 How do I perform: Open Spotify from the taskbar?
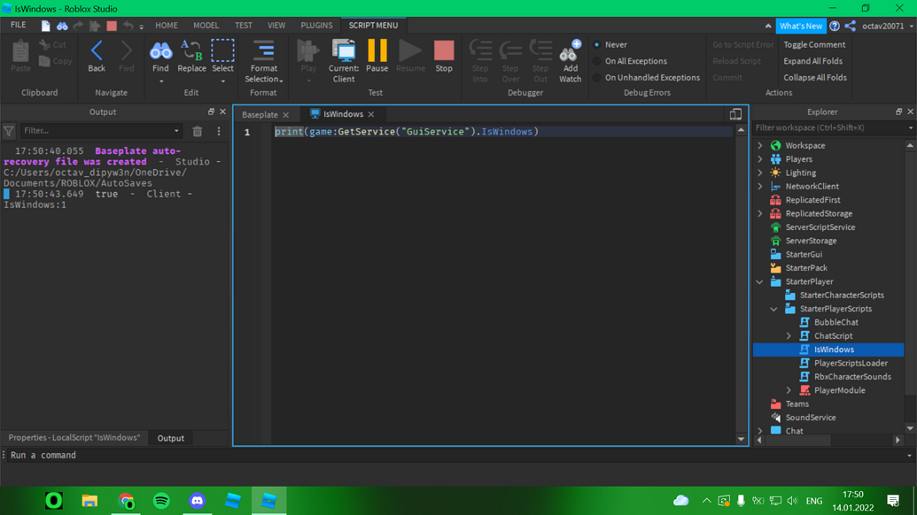click(161, 501)
